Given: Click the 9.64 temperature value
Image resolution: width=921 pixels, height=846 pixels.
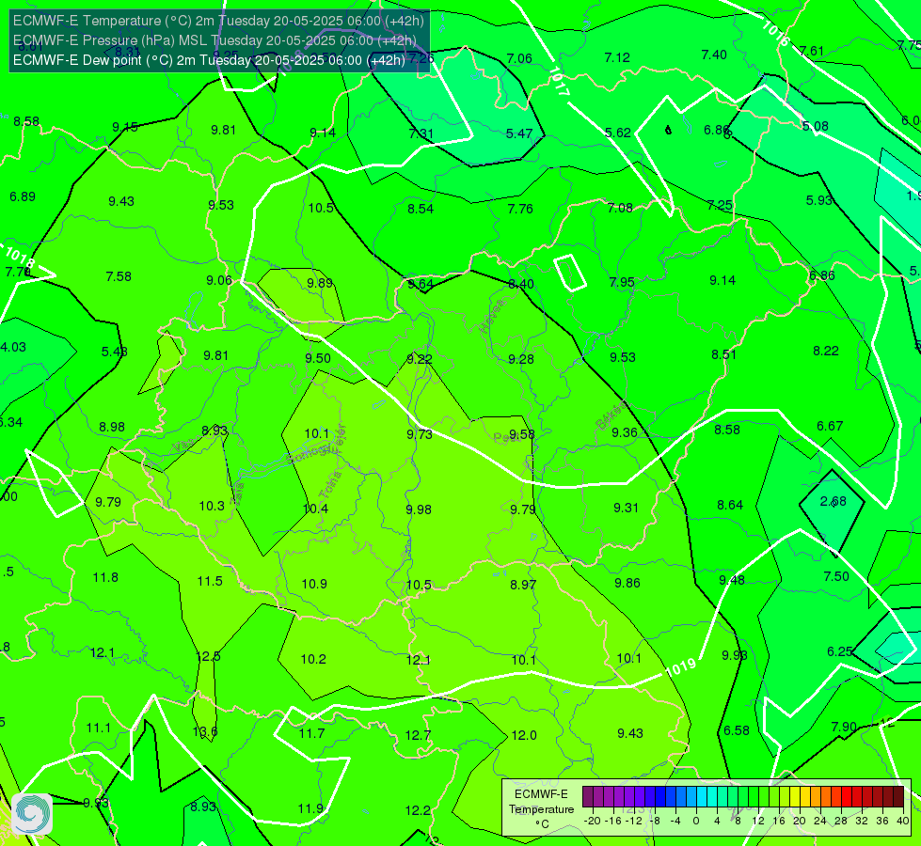Looking at the screenshot, I should click(x=421, y=284).
